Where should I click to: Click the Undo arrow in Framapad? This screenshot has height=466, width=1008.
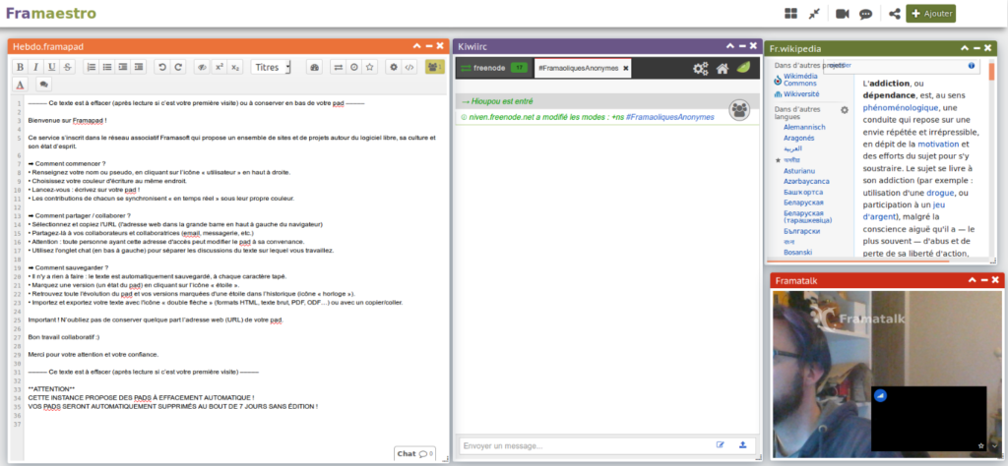pyautogui.click(x=162, y=67)
